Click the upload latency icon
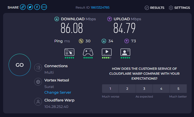This screenshot has width=194, height=117. pos(127,41)
